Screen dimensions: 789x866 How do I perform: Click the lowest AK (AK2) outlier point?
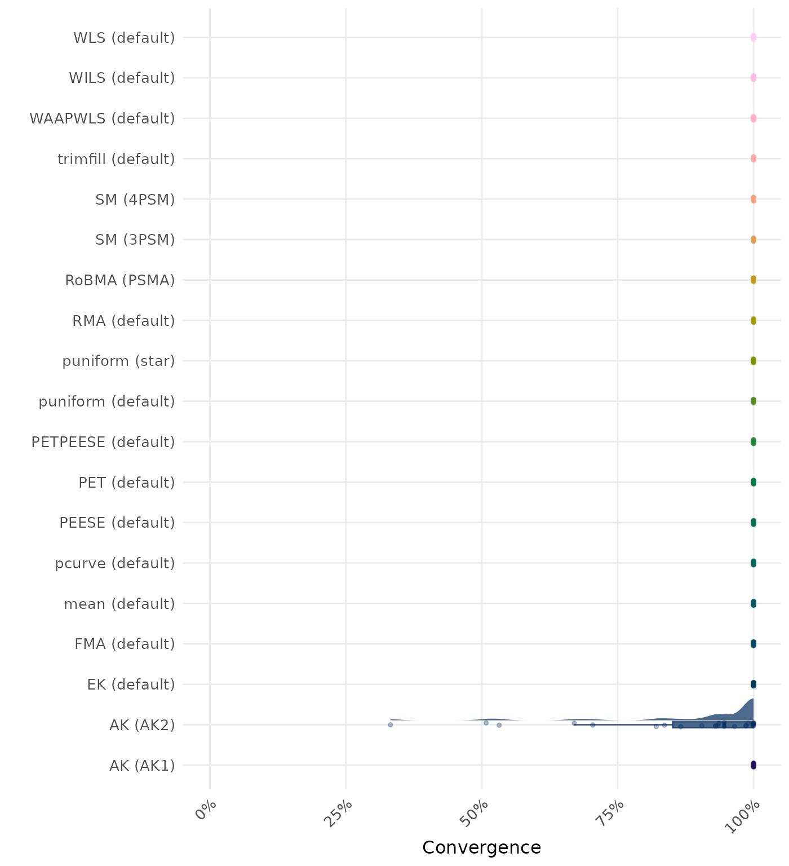coord(390,724)
